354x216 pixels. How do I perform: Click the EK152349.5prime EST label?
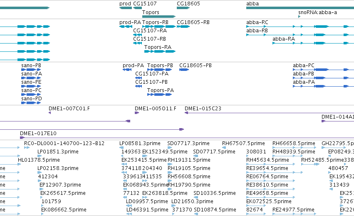click(x=165, y=152)
